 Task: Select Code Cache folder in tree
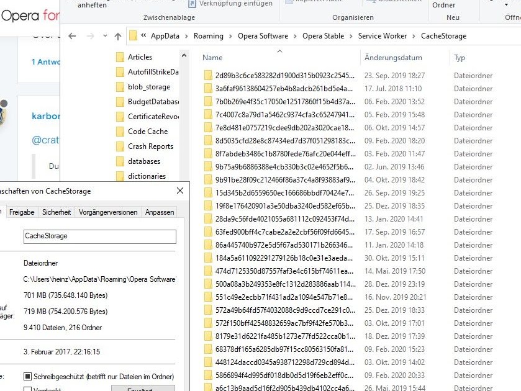[x=148, y=132]
